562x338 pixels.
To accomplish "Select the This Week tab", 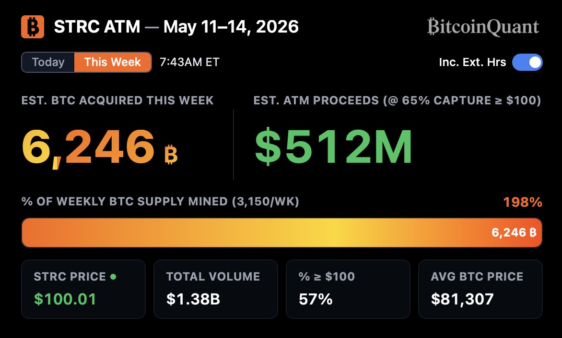I will (x=113, y=62).
